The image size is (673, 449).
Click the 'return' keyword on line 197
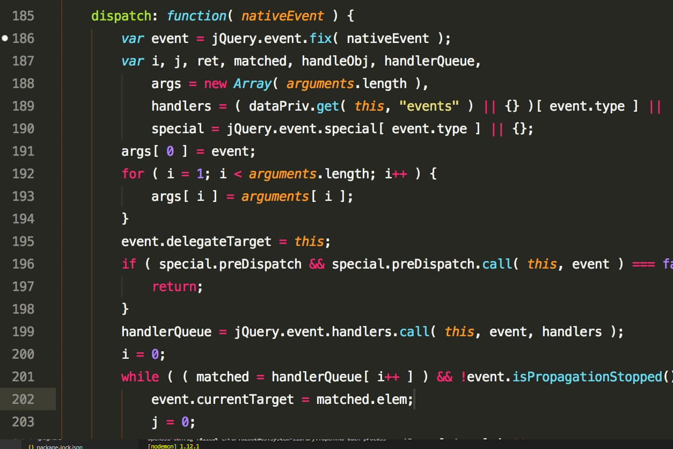174,287
